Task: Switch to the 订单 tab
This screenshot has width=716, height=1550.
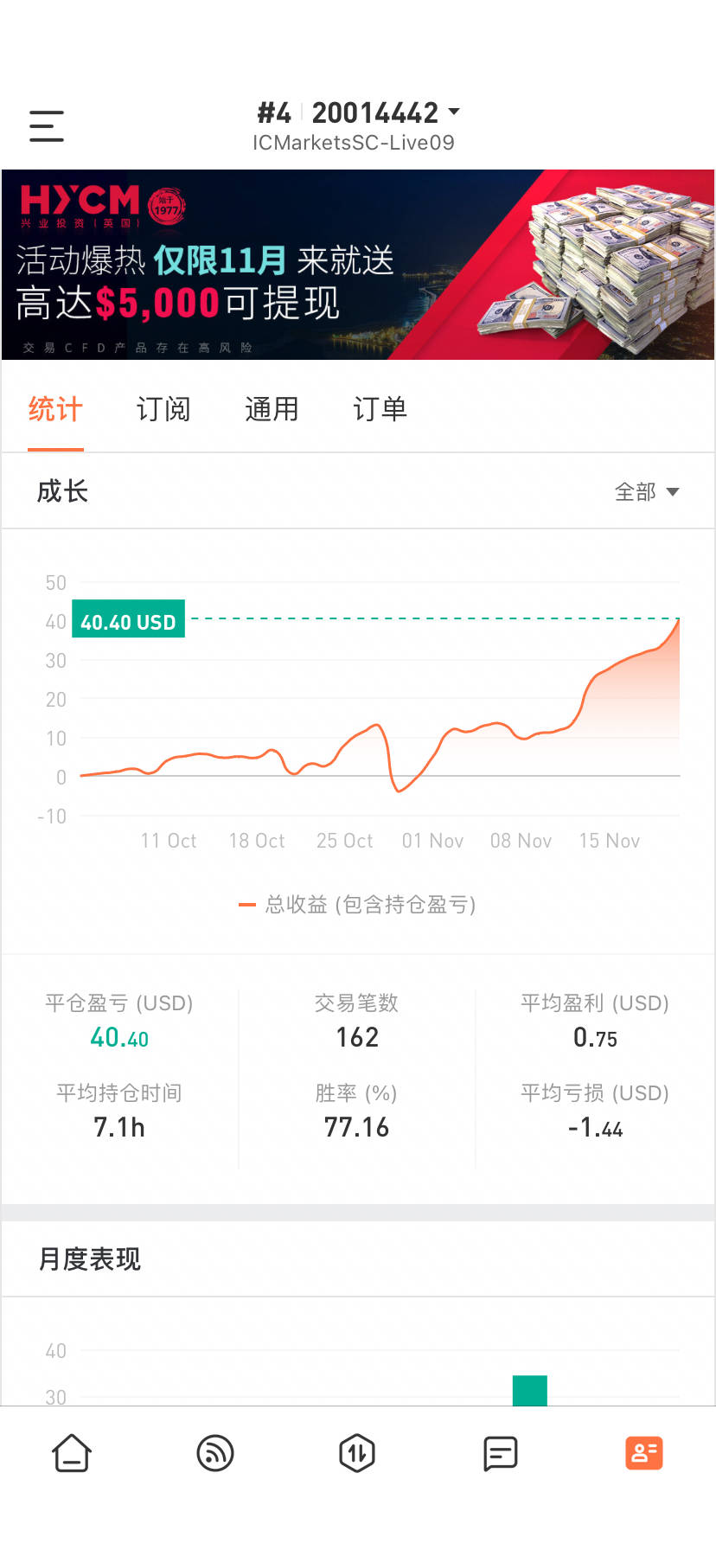Action: pos(380,409)
